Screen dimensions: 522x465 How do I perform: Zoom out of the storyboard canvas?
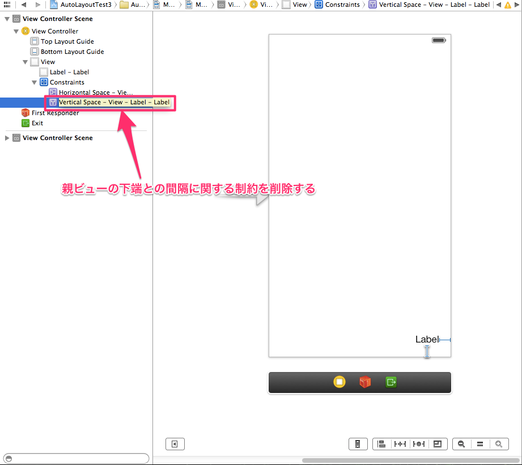[x=461, y=443]
